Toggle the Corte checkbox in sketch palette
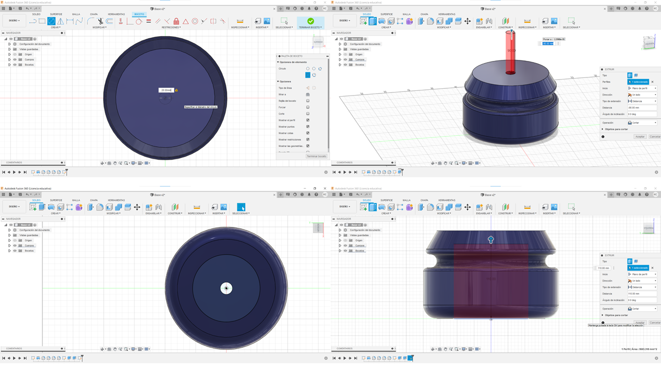661x372 pixels. click(308, 114)
